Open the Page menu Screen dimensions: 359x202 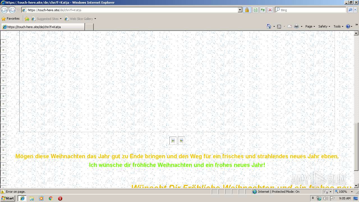310,26
